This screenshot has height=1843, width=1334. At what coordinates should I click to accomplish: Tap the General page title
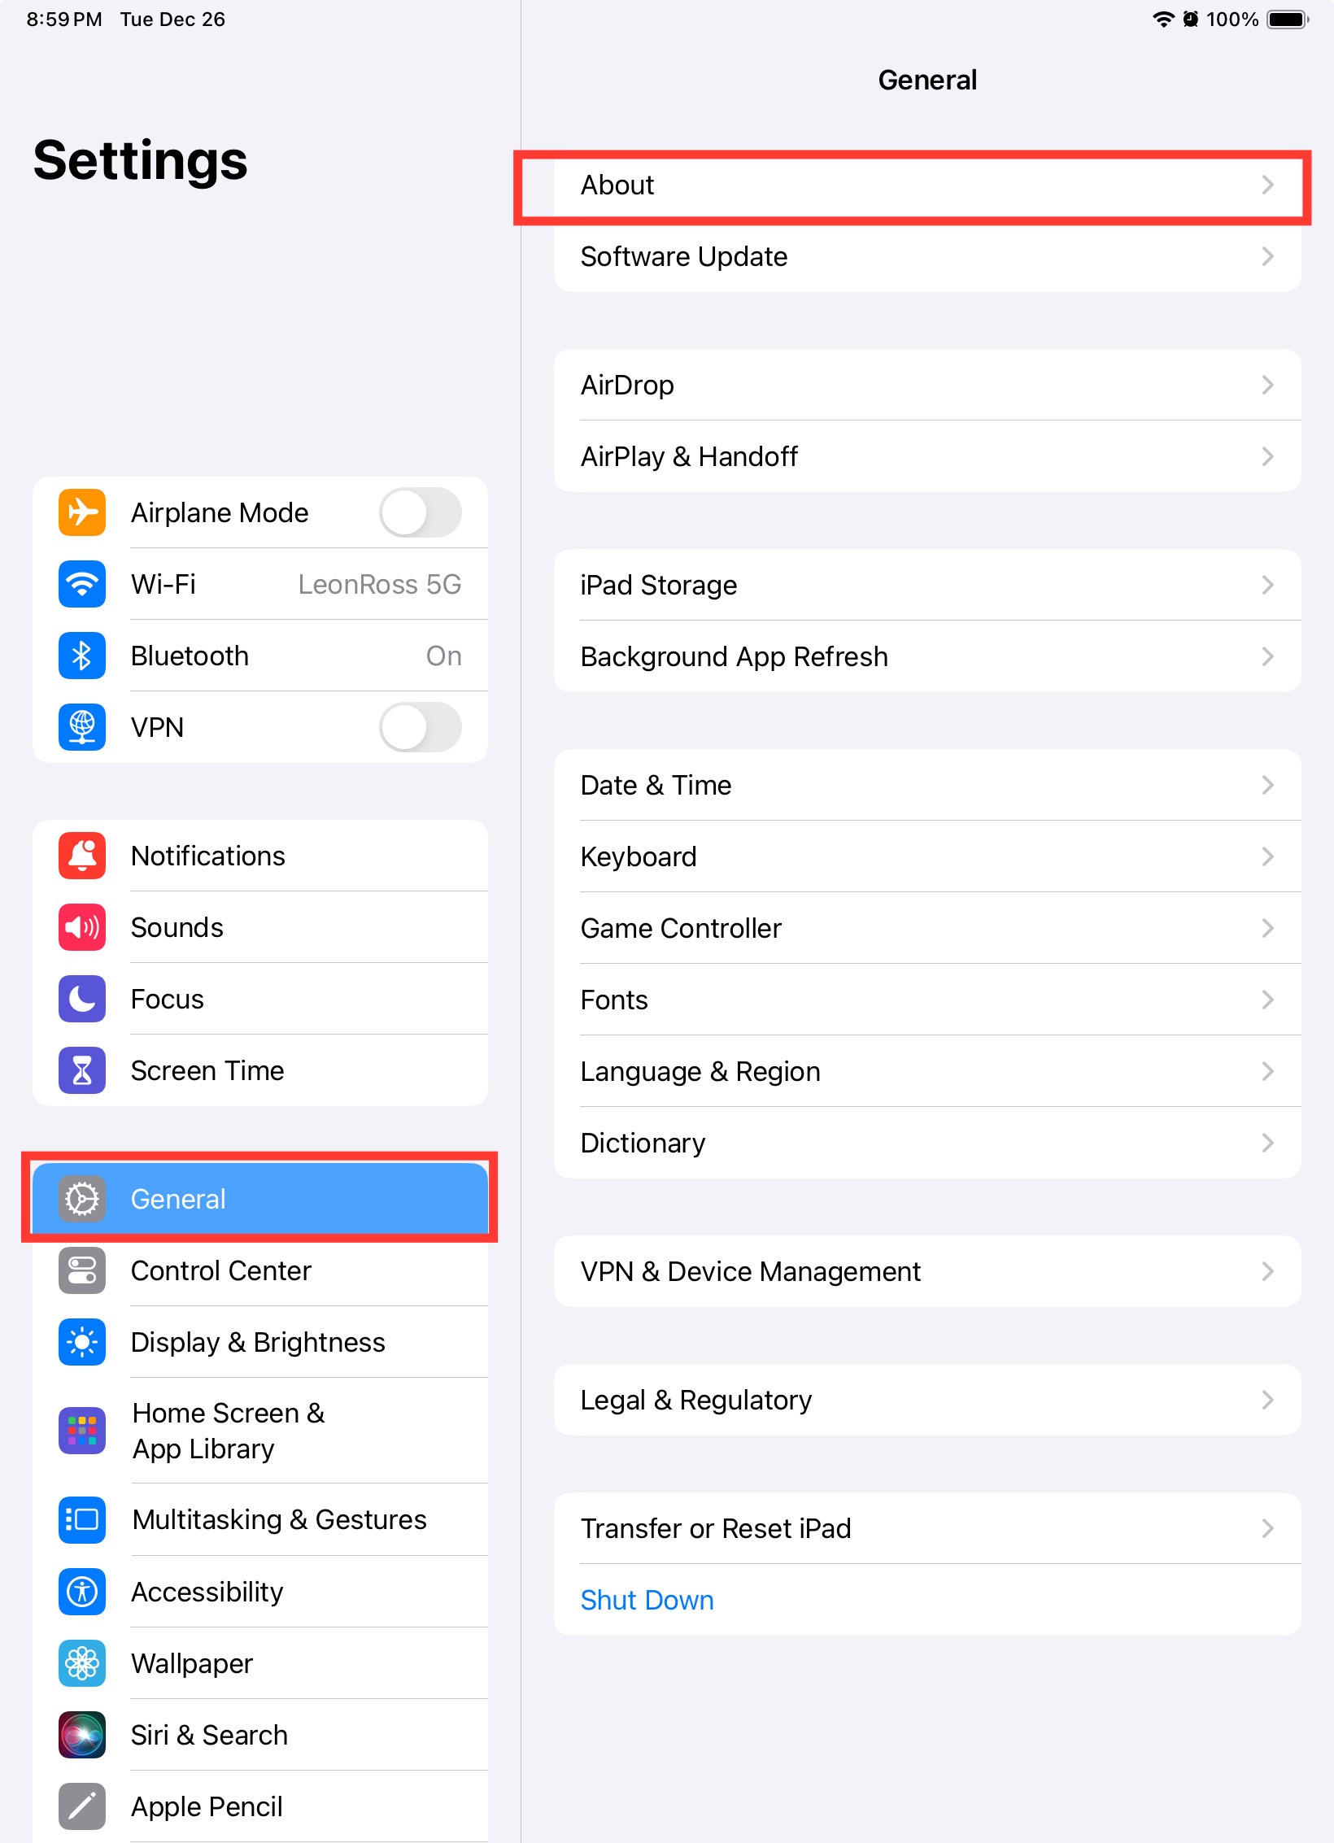point(927,80)
